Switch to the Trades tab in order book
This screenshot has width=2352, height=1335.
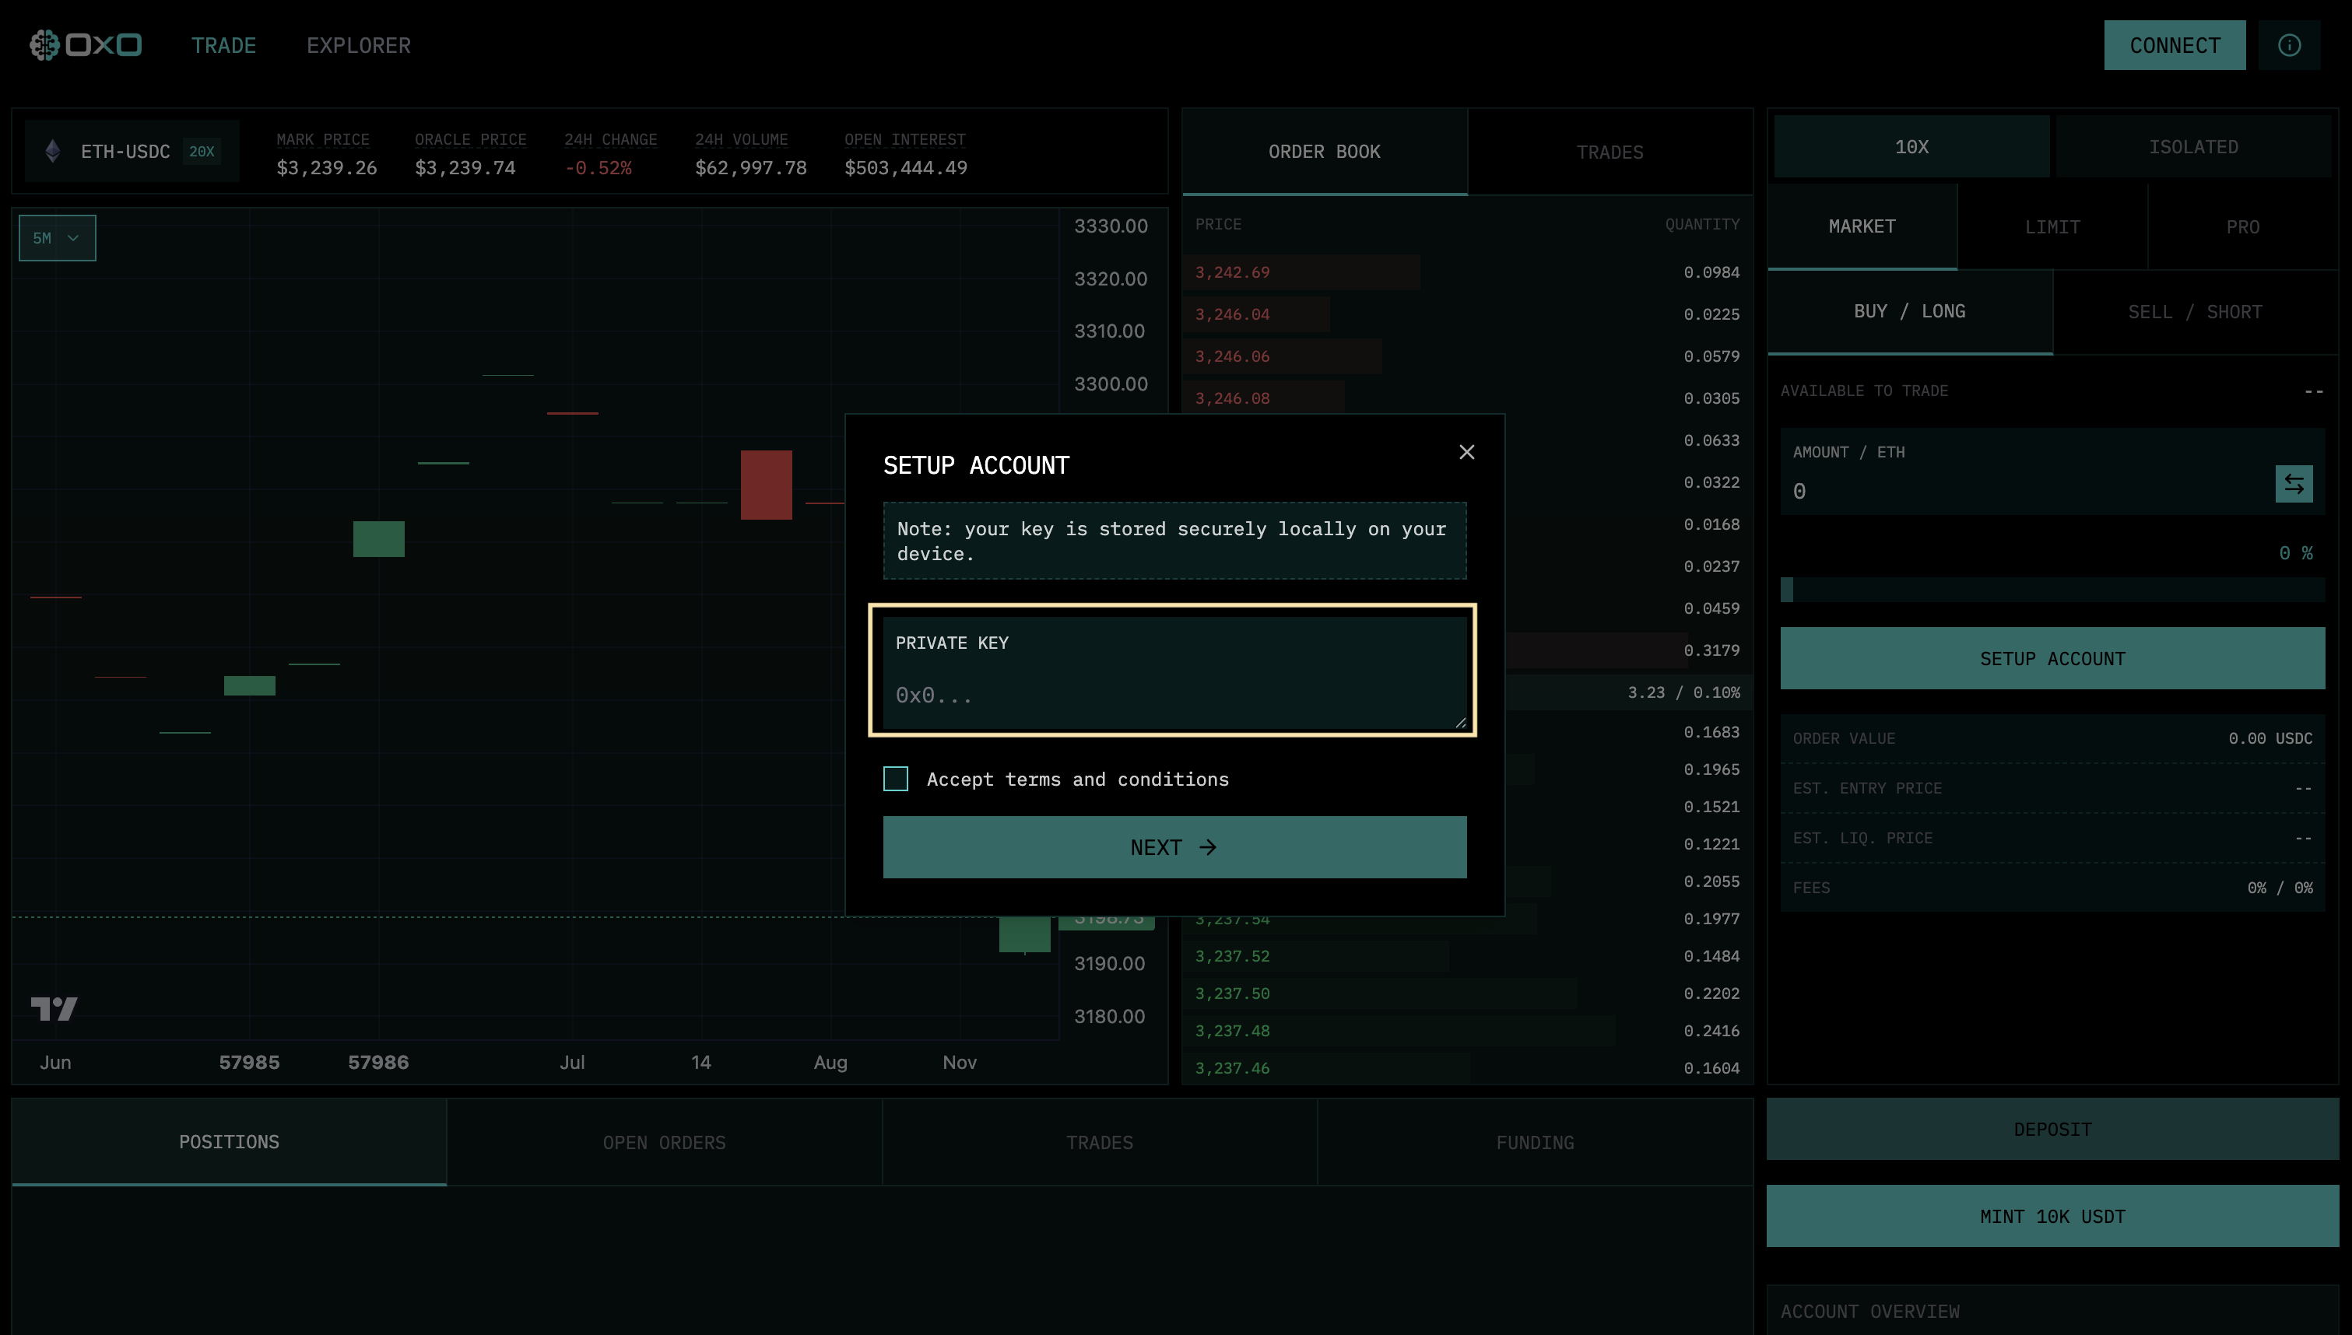coord(1610,152)
